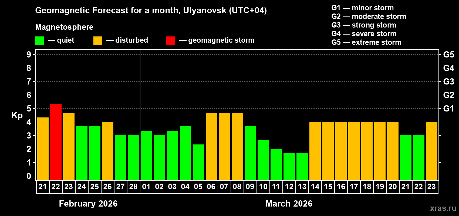Click the 'G3 — strong storm' legend text
Screen dimensions: 459x216
coord(364,25)
